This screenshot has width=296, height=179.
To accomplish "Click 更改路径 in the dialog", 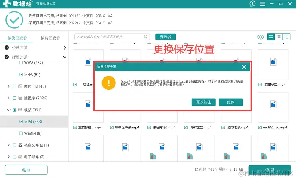I will [x=203, y=102].
